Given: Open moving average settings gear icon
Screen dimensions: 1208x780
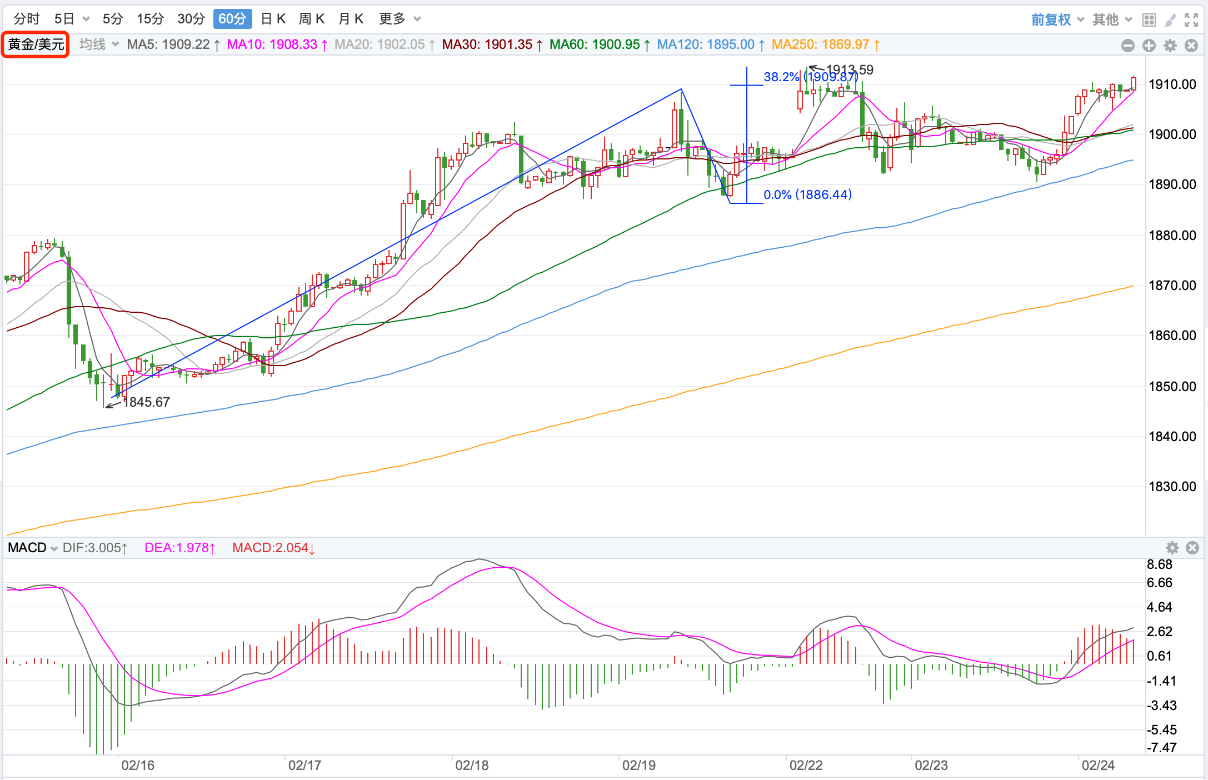Looking at the screenshot, I should click(1170, 46).
